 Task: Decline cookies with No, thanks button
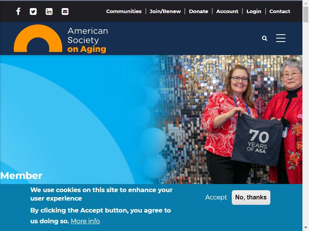[251, 198]
